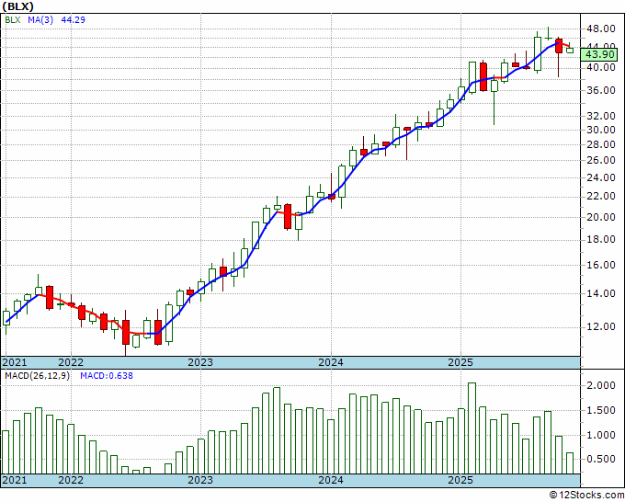Open the 12Stocks.com copyright link
This screenshot has width=625, height=502.
(586, 496)
